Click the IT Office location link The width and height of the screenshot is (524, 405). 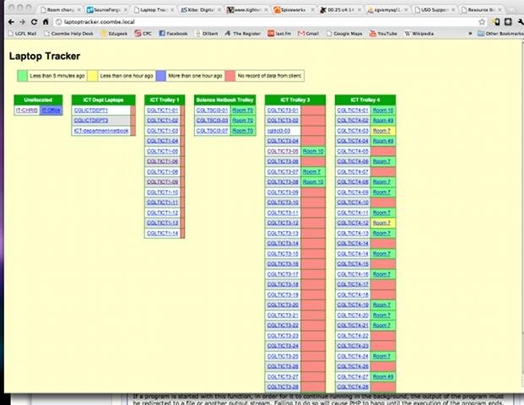point(51,111)
